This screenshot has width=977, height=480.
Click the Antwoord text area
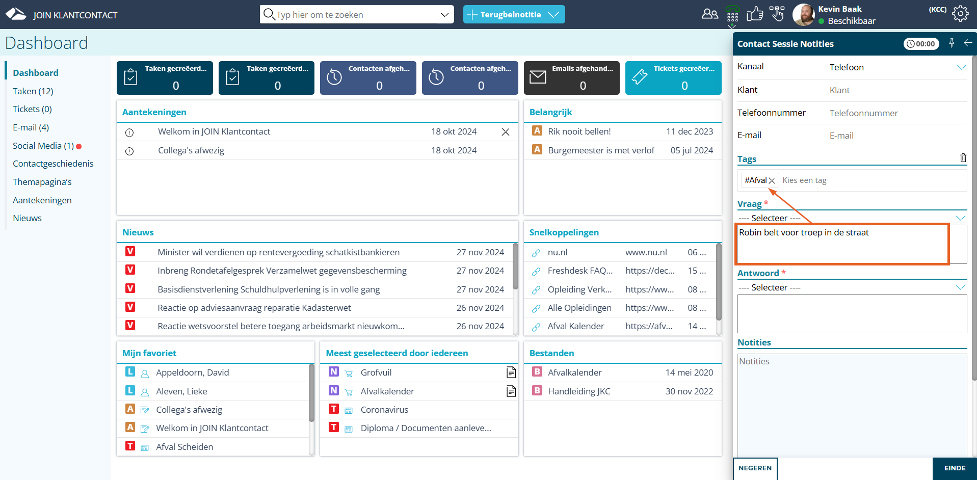click(852, 313)
